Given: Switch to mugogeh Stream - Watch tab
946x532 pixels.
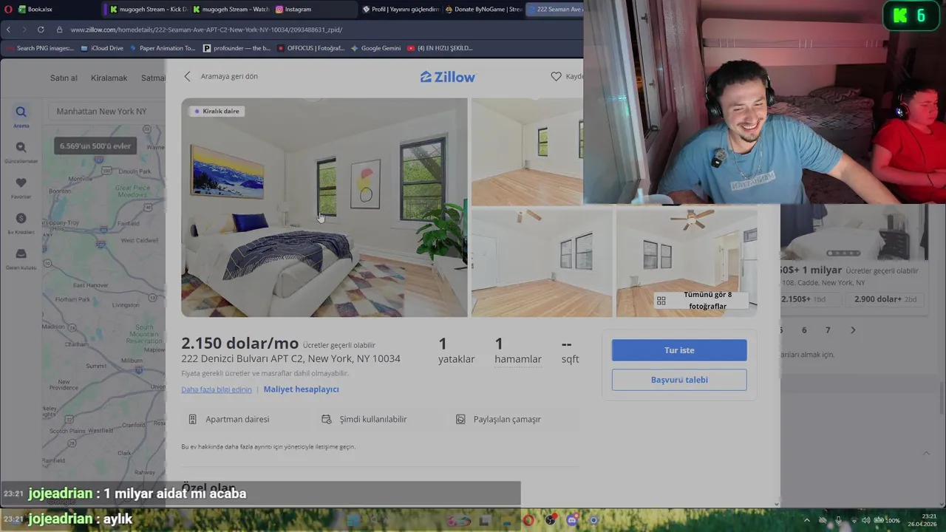Looking at the screenshot, I should pos(230,10).
